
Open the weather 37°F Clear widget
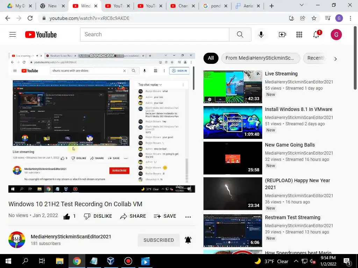271,261
